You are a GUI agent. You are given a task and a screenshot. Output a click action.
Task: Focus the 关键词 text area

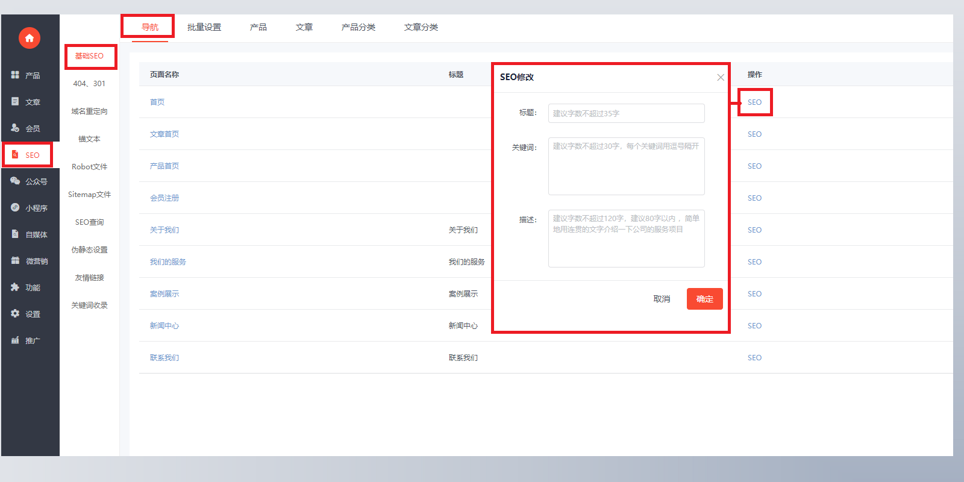(627, 166)
